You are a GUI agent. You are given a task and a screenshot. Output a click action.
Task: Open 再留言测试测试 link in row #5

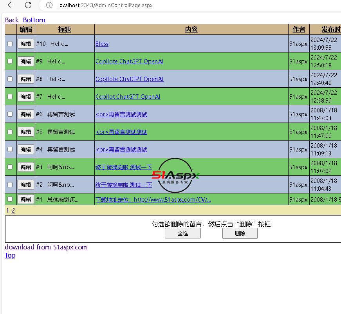[121, 132]
